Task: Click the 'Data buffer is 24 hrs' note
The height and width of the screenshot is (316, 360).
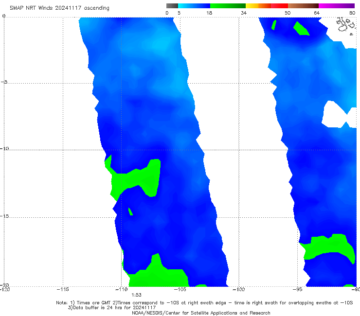Action: tap(112, 308)
